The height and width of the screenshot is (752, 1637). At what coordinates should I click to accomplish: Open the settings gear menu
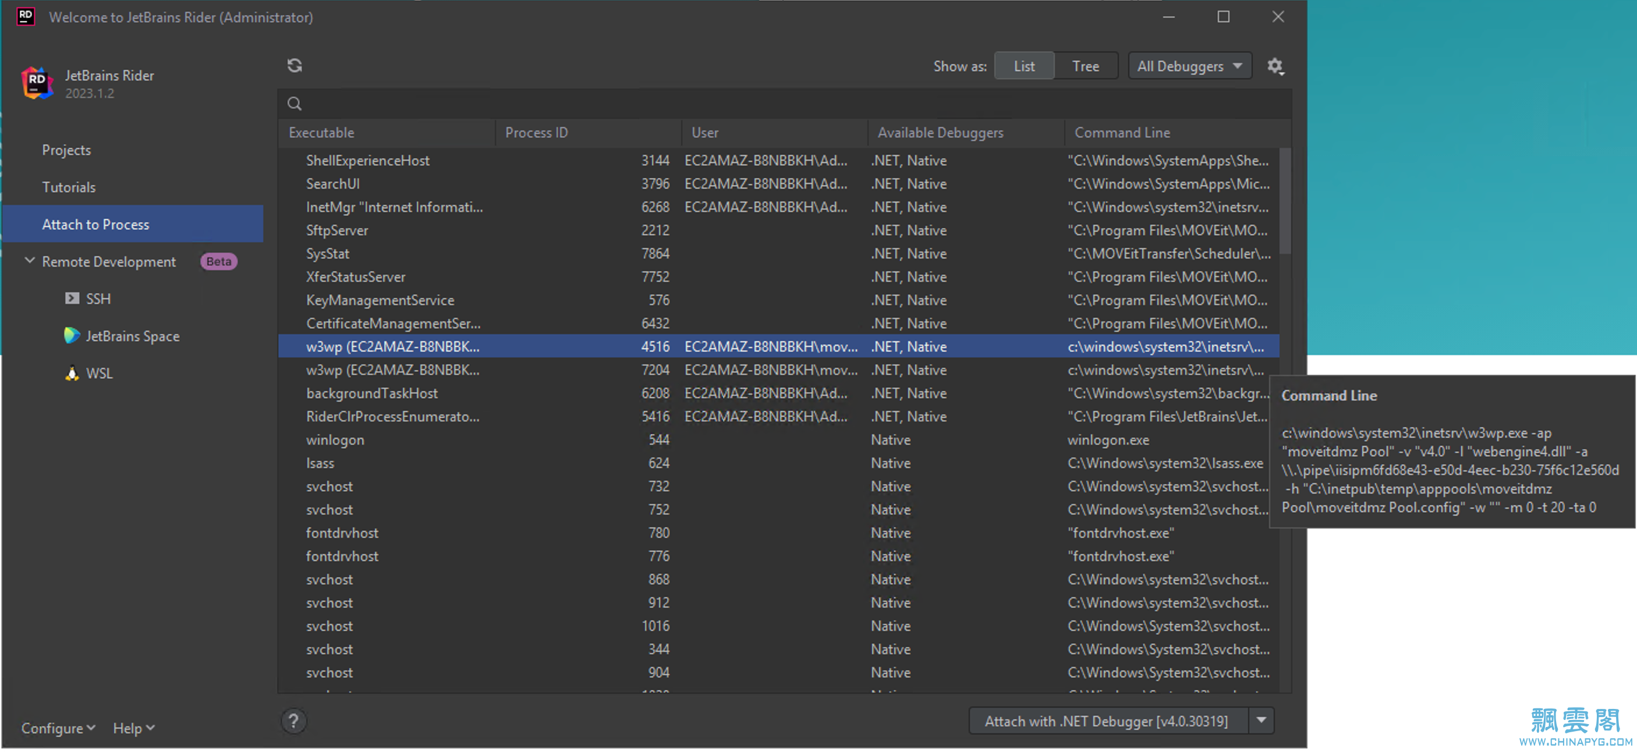[1275, 66]
